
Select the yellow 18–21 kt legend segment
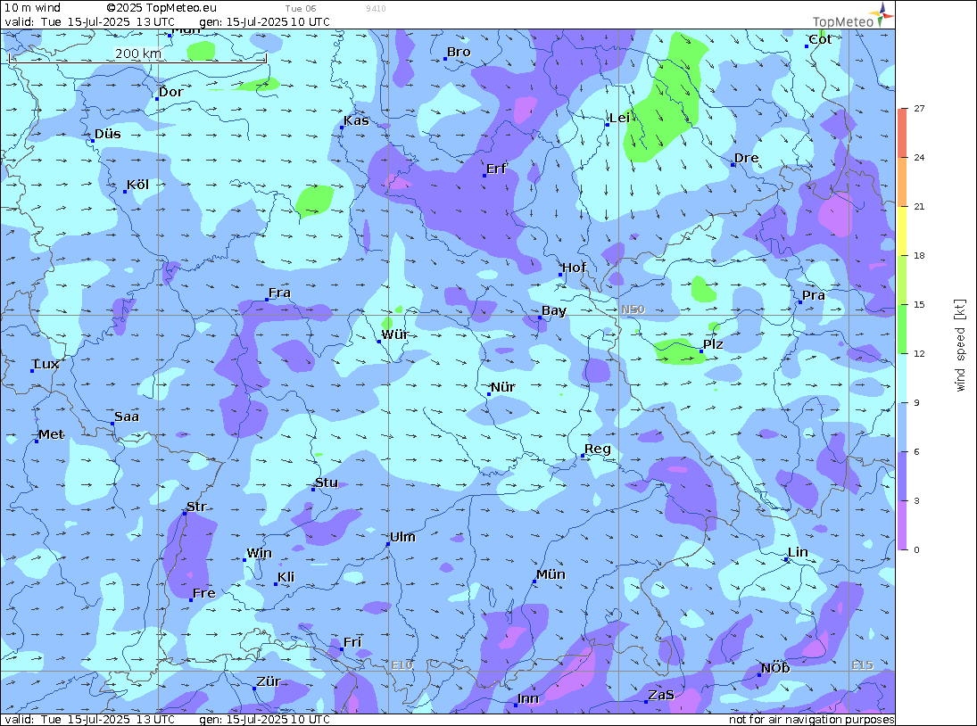tap(903, 231)
